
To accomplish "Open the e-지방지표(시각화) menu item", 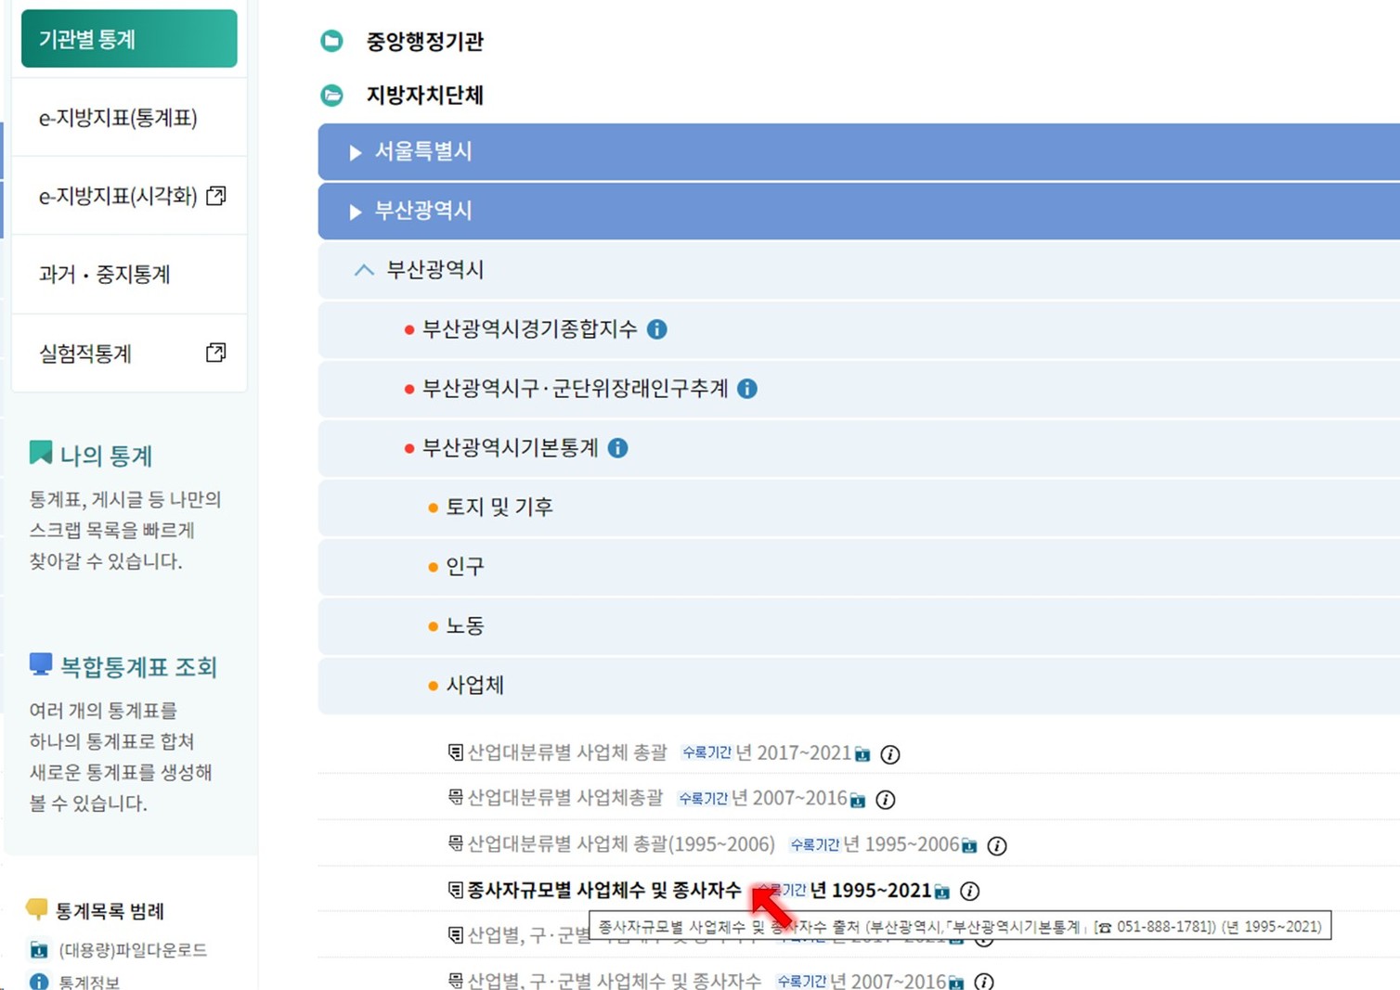I will [x=129, y=196].
